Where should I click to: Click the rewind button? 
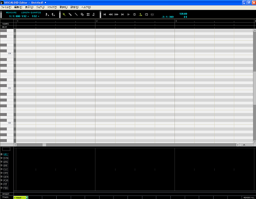point(110,14)
